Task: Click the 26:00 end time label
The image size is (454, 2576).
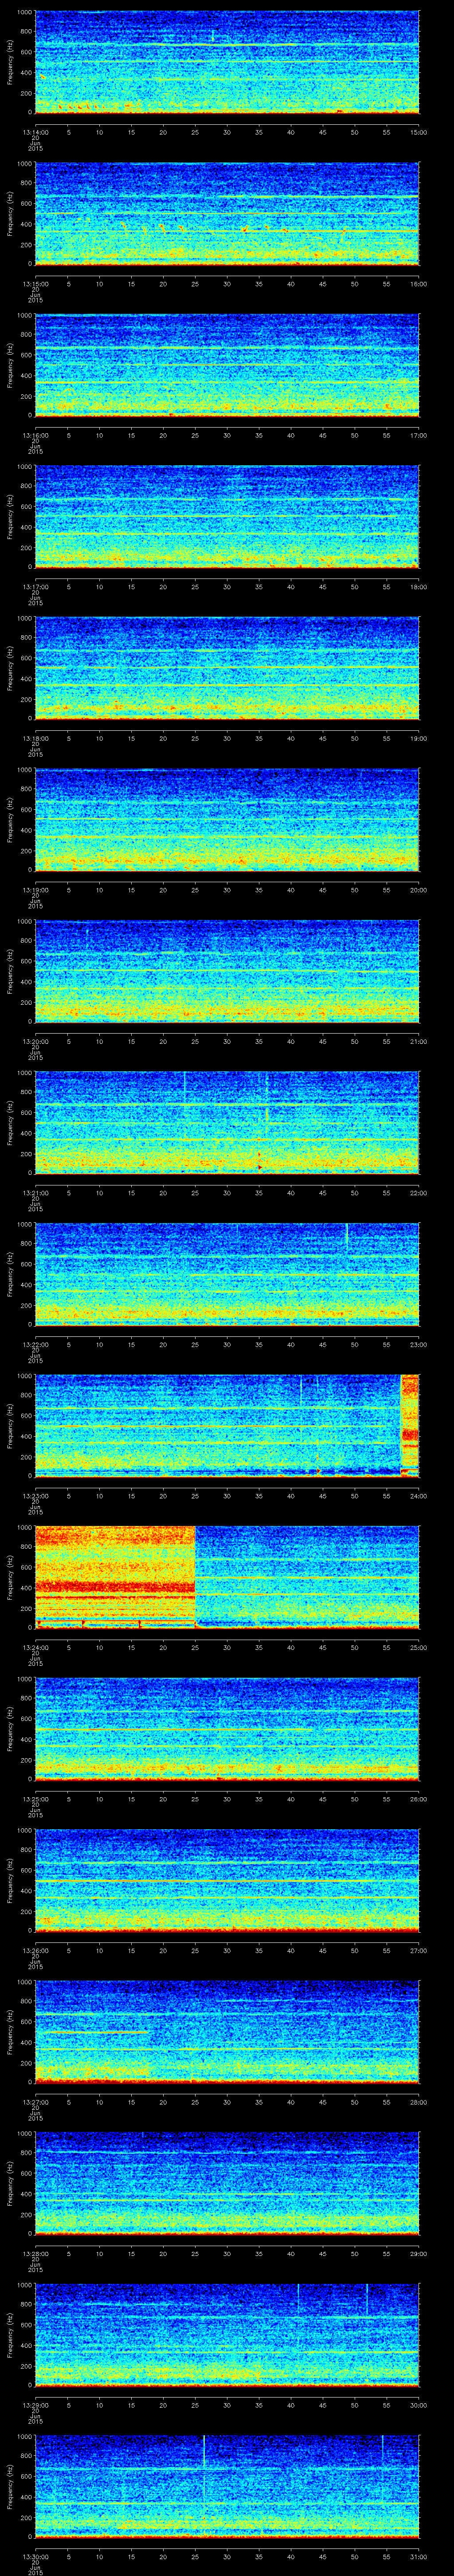Action: [x=419, y=1798]
